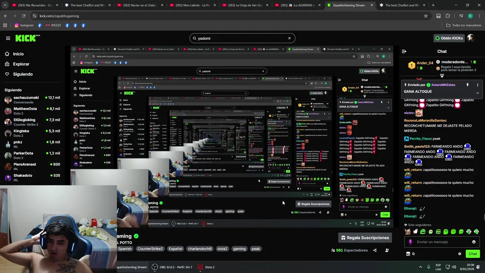The image size is (485, 273).
Task: Show hidden system tray icons
Action: point(420,267)
